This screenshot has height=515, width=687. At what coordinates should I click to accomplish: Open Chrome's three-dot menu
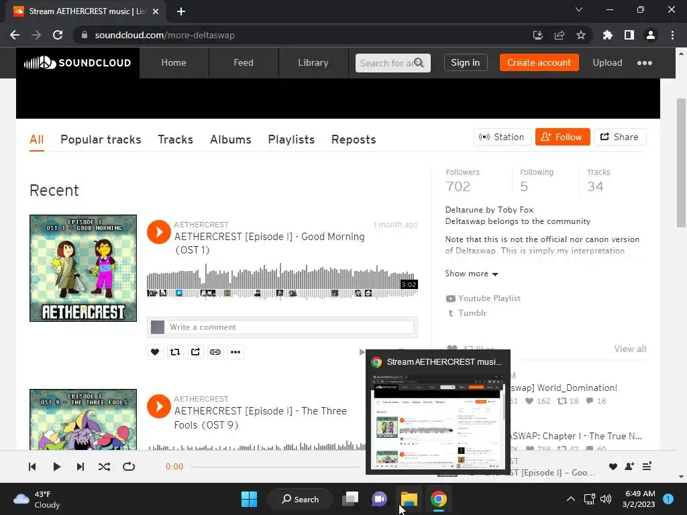point(672,35)
